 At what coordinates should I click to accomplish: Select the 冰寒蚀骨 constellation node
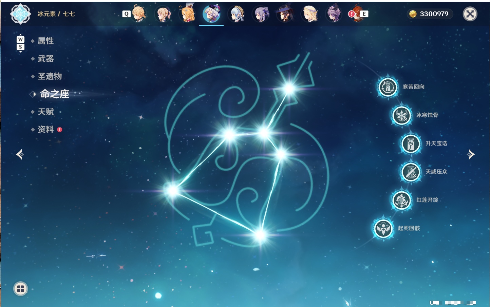point(402,115)
